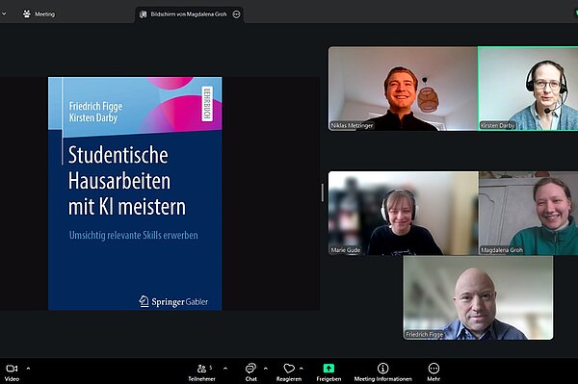Click the LEHRBUCH label on the book cover
Image resolution: width=578 pixels, height=384 pixels.
click(207, 104)
